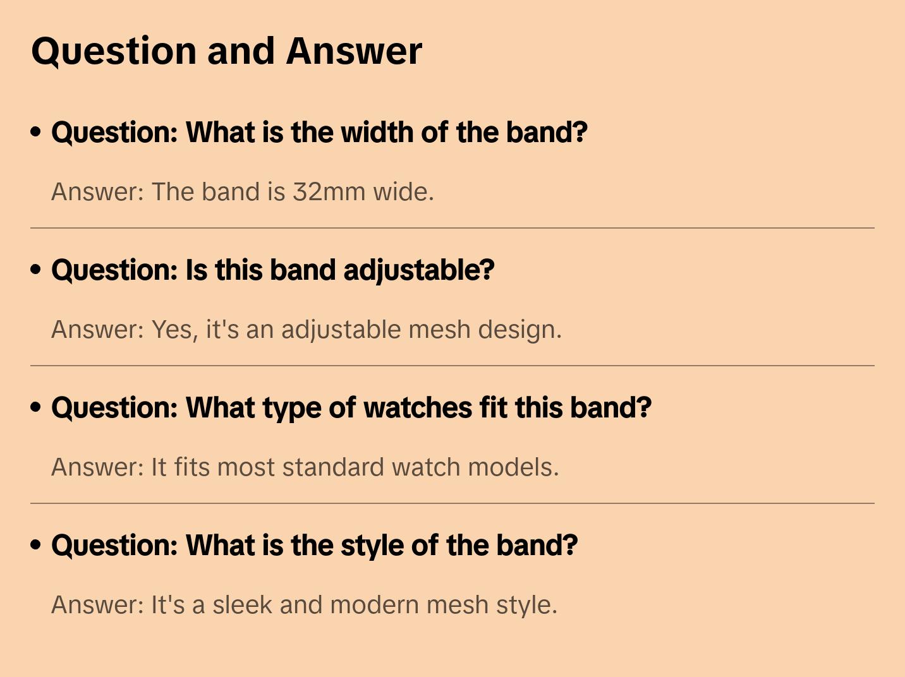Screen dimensions: 905x677
Task: Click the bullet before the width question
Action: [x=36, y=132]
